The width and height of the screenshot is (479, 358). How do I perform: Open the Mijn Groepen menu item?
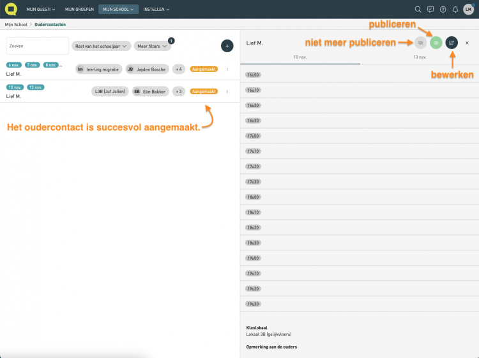[x=79, y=10]
